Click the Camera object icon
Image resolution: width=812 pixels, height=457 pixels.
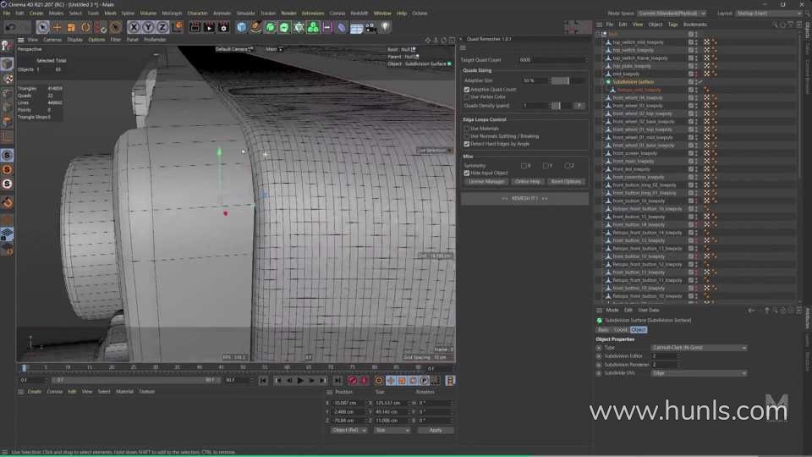(x=370, y=27)
